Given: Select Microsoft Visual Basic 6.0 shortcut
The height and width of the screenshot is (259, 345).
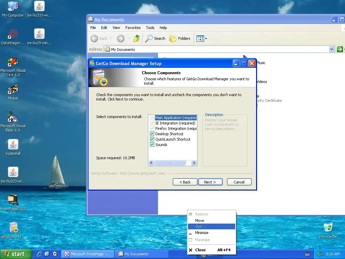Looking at the screenshot, I should pos(13,122).
